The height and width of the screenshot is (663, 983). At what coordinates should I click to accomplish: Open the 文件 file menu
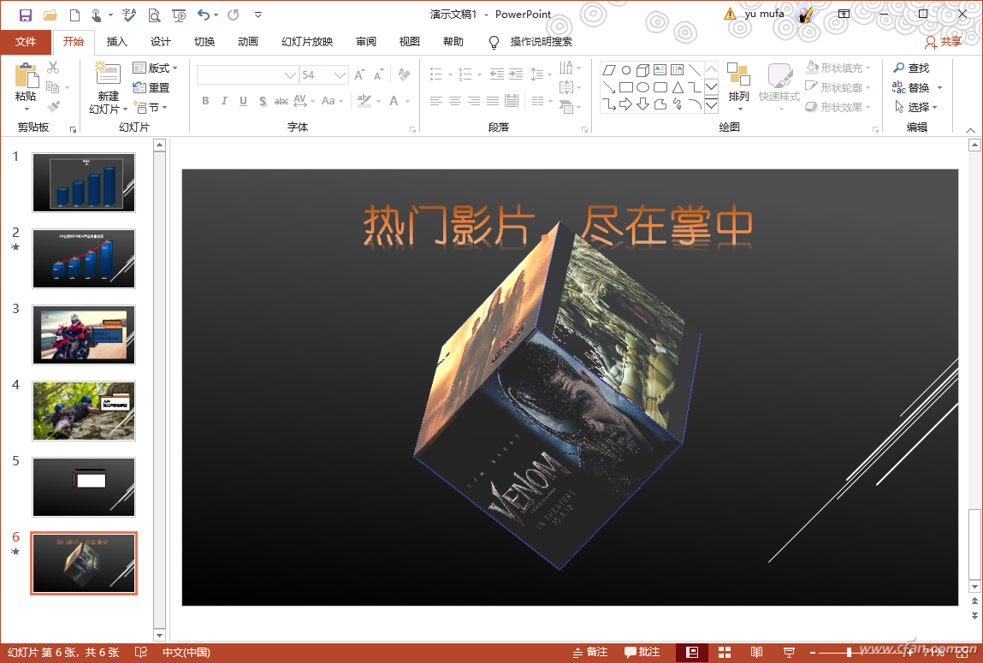coord(26,42)
